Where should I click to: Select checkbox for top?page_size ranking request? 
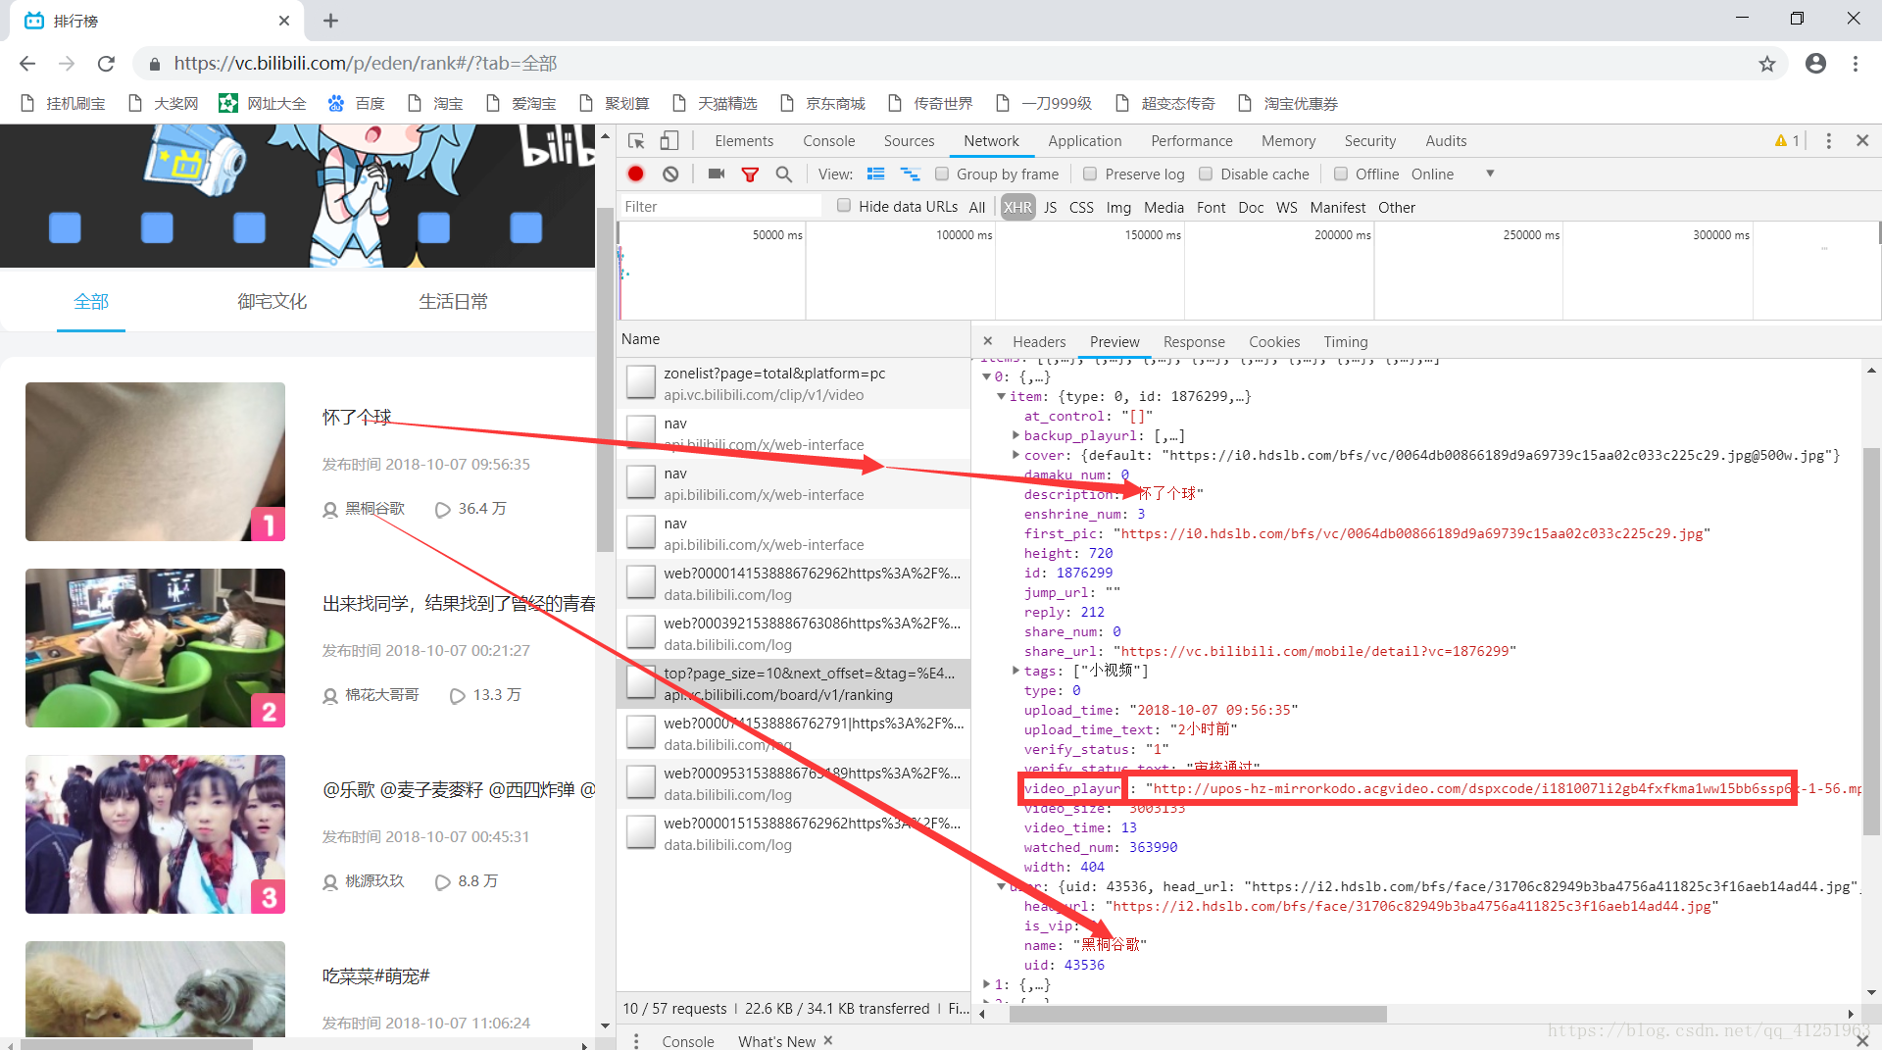641,682
